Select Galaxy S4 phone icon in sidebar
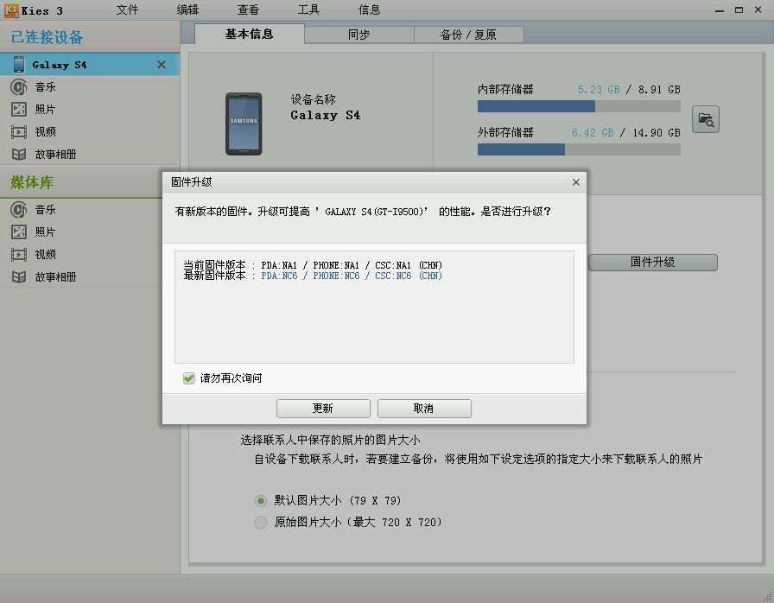Image resolution: width=774 pixels, height=603 pixels. coord(19,65)
